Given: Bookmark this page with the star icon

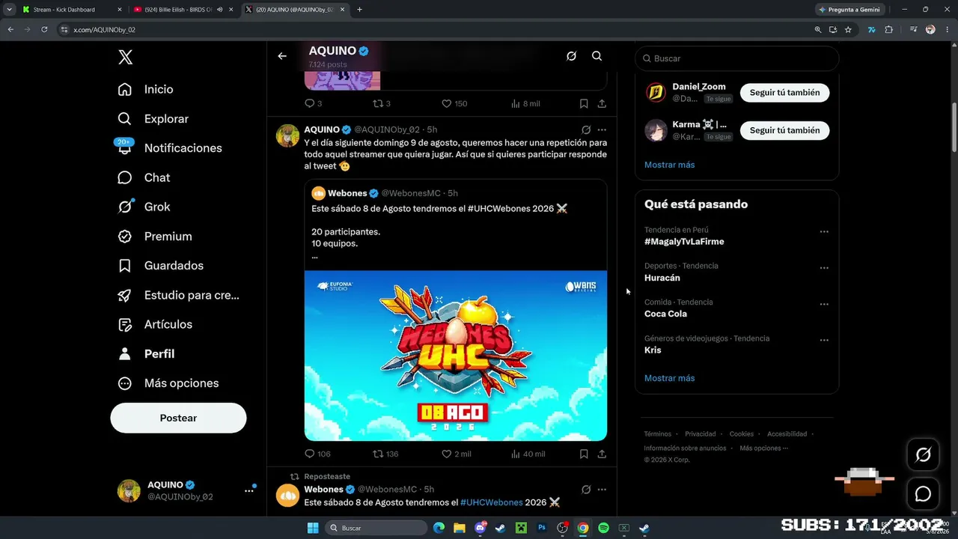Looking at the screenshot, I should point(848,30).
